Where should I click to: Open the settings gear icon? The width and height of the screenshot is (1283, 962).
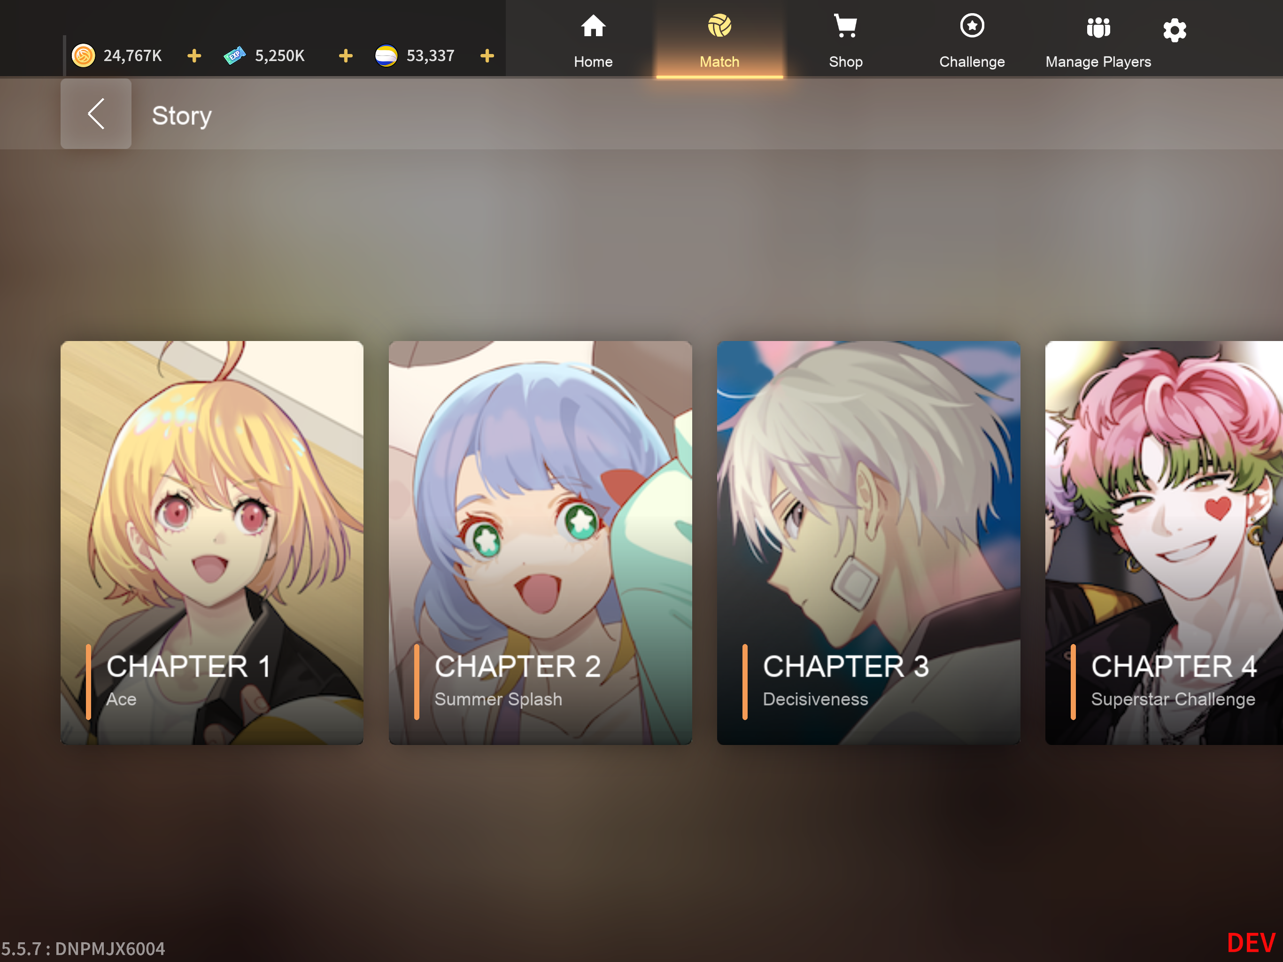click(1175, 30)
